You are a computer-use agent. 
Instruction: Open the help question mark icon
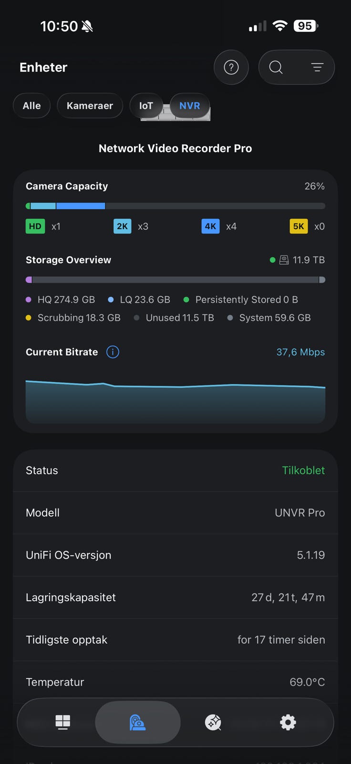pyautogui.click(x=231, y=67)
